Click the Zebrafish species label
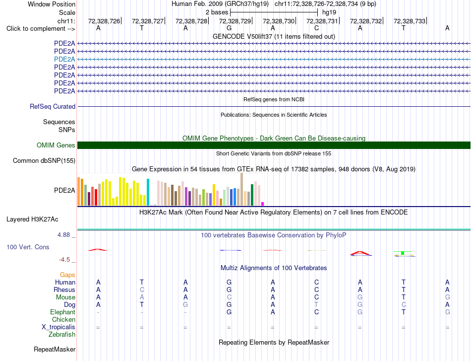 point(62,335)
